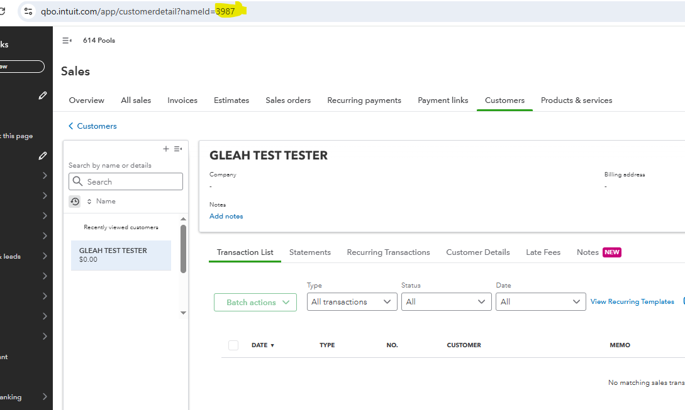Click the back chevron beside Customers
This screenshot has height=410, width=685.
(x=71, y=126)
